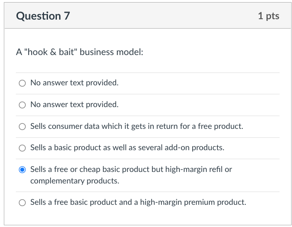Select the lower "No answer text provided" radio button
The width and height of the screenshot is (292, 227).
22,105
